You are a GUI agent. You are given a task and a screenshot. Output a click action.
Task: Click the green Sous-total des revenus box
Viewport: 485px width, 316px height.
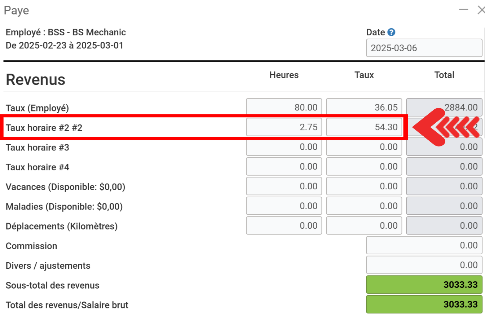424,285
